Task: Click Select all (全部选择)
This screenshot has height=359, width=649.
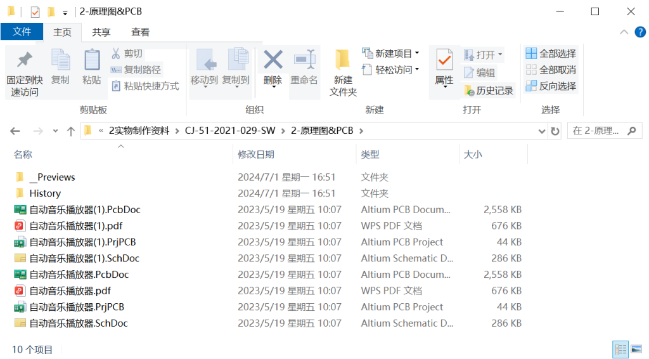Action: click(x=551, y=53)
